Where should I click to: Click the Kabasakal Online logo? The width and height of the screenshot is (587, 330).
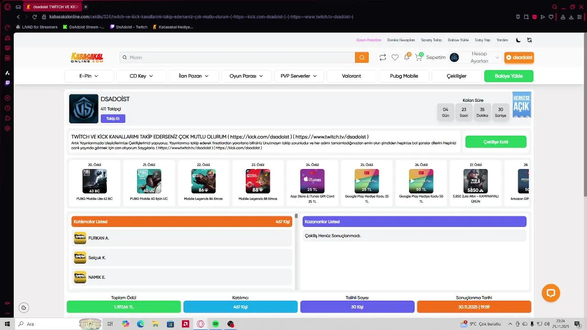point(87,57)
